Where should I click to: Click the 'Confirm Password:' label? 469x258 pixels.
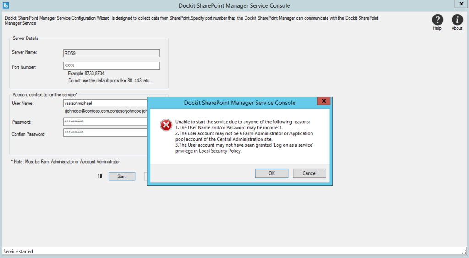(x=29, y=134)
